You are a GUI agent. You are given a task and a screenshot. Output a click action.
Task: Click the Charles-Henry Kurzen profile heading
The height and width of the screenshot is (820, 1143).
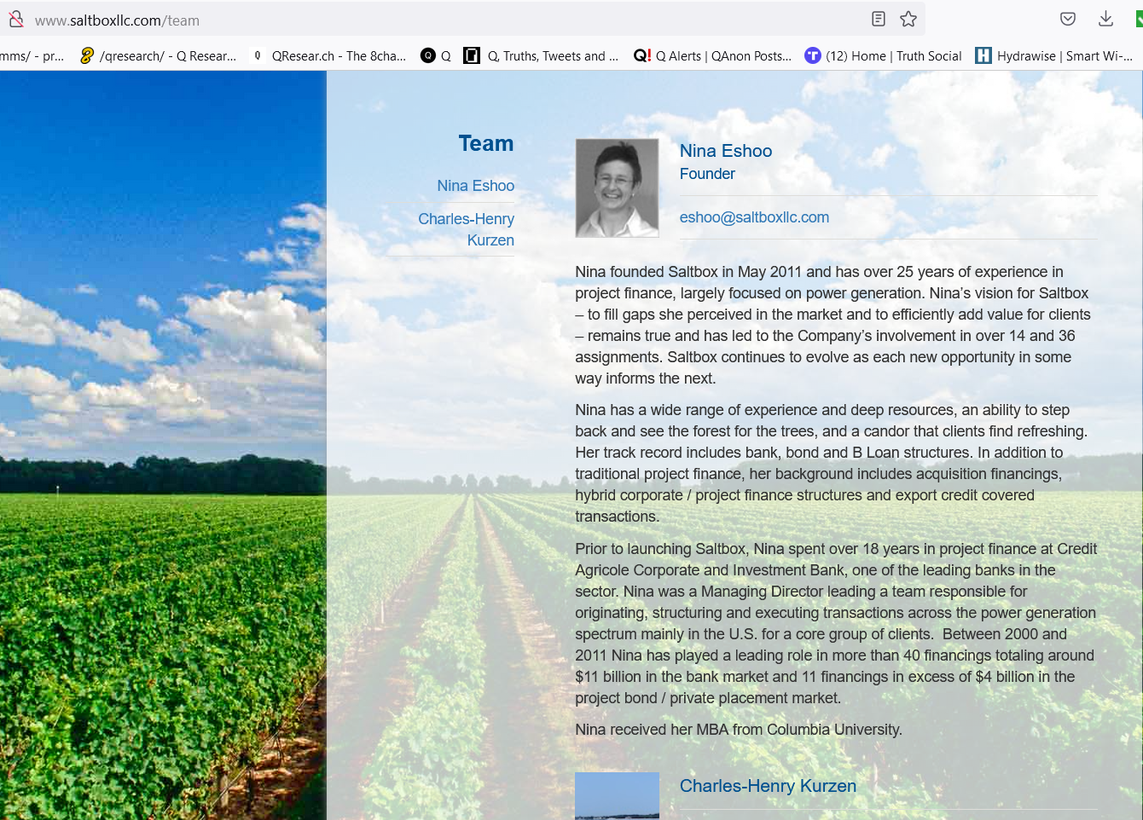coord(768,786)
